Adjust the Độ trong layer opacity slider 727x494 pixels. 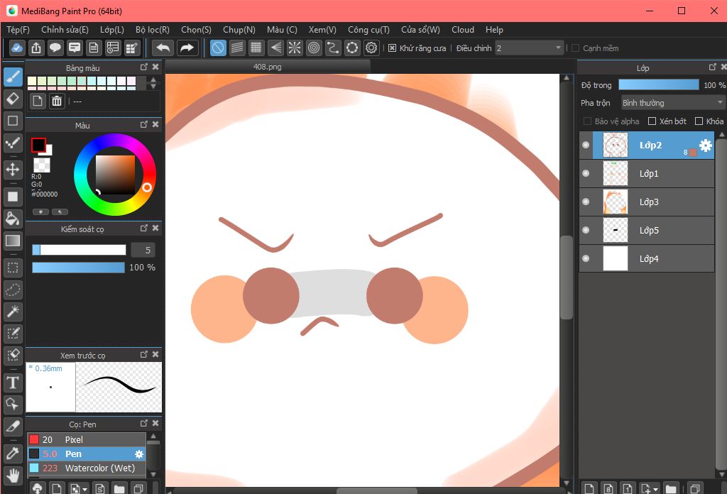658,84
